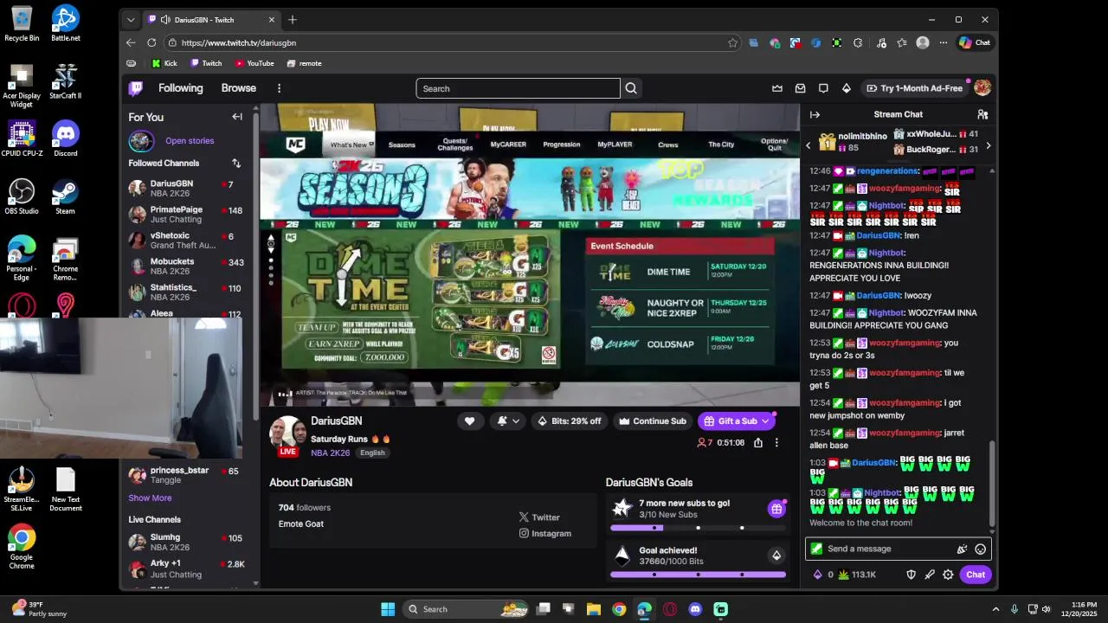This screenshot has width=1108, height=623.
Task: Open the user avatar menu
Action: coord(982,88)
